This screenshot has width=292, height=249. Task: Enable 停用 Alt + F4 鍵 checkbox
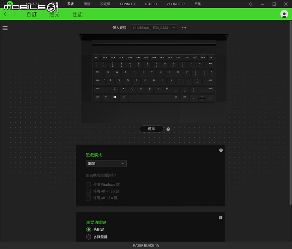click(88, 198)
